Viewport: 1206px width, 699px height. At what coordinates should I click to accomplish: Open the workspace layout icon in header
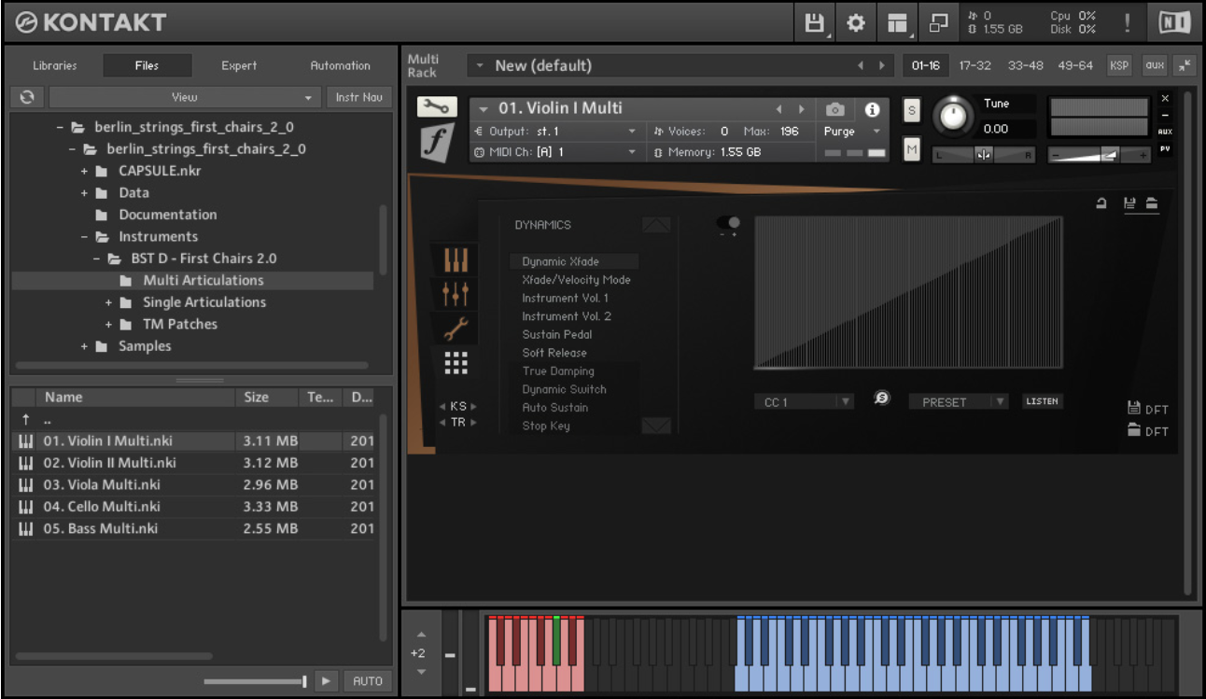[898, 23]
